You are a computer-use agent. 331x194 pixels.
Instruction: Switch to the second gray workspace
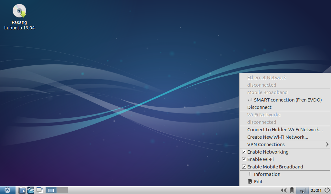click(62, 190)
